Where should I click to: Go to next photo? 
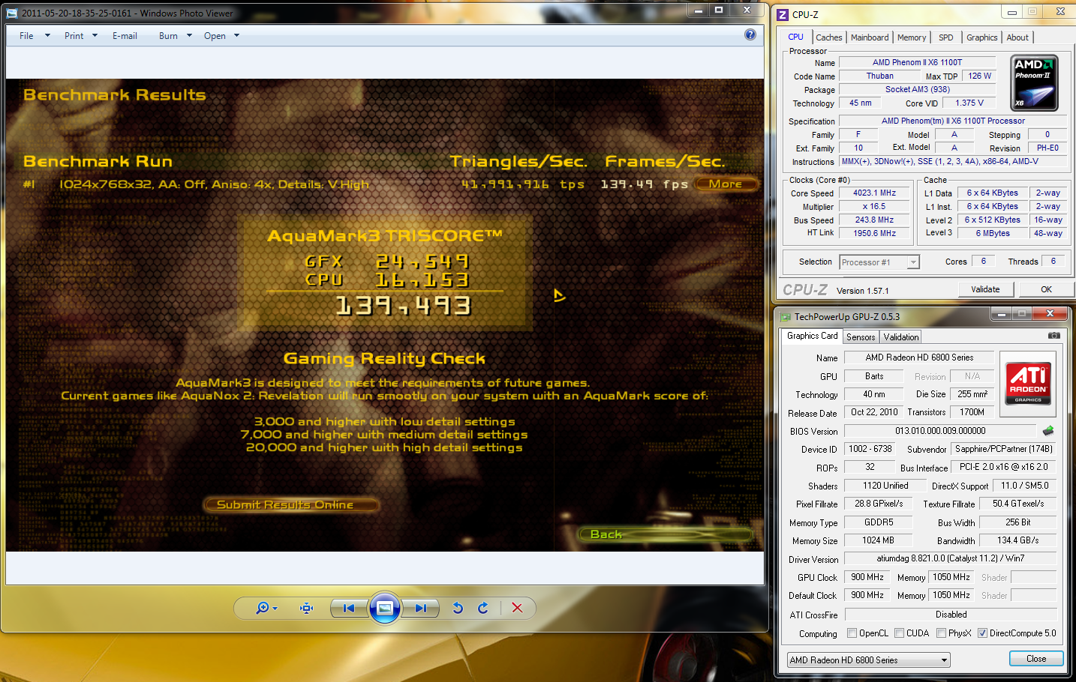click(420, 608)
